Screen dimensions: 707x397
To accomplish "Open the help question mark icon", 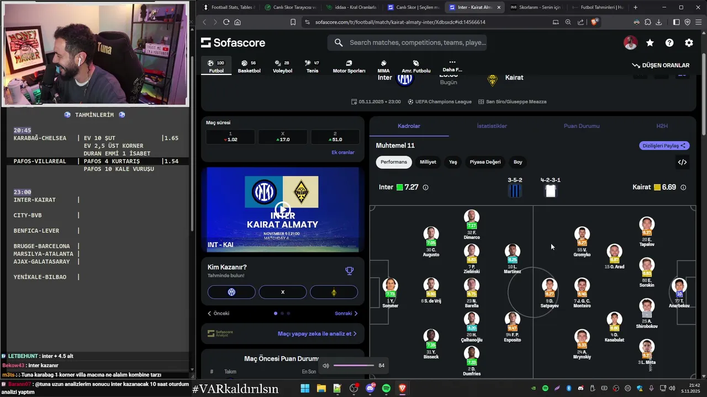I will point(669,42).
